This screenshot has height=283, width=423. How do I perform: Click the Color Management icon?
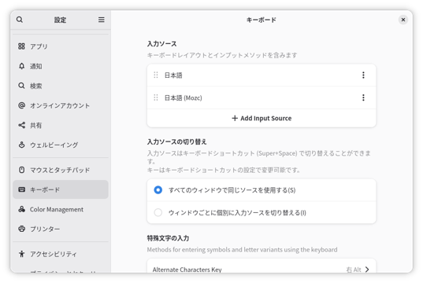coord(21,209)
